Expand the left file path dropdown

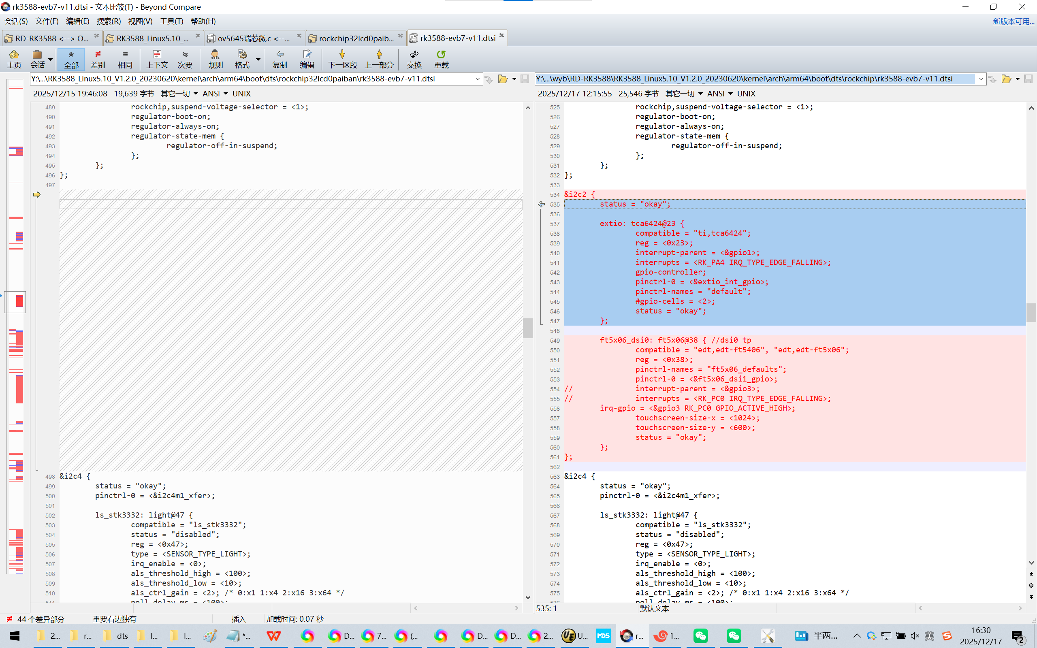(x=477, y=79)
